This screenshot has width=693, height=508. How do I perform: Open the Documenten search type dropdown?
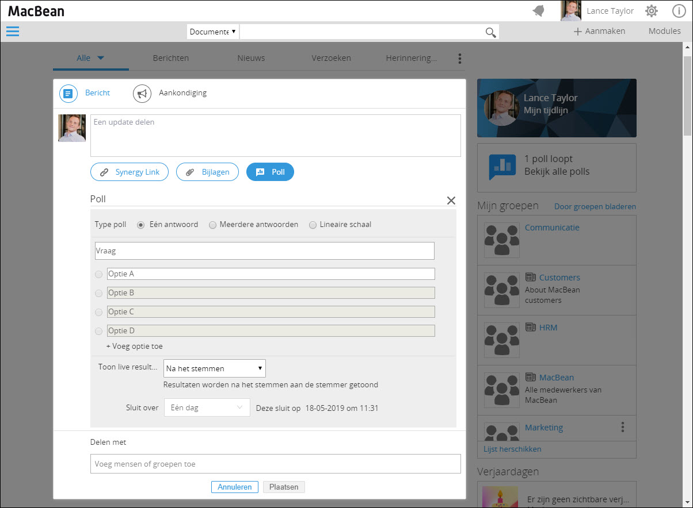coord(213,32)
